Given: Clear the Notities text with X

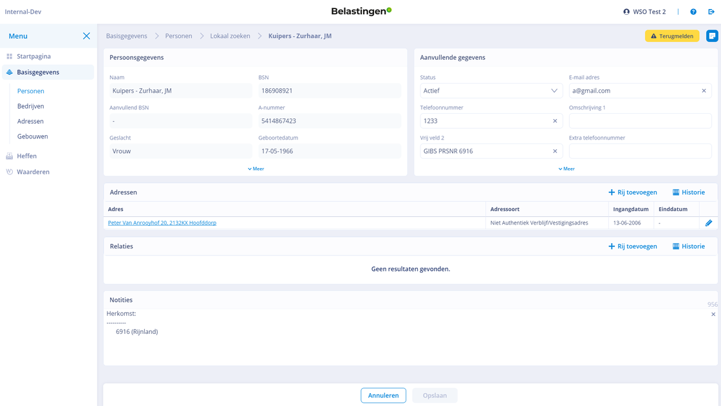Looking at the screenshot, I should pos(713,315).
